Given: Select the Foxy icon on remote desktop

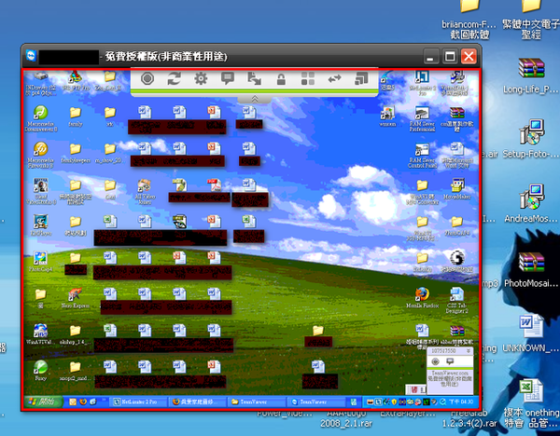Looking at the screenshot, I should [41, 371].
